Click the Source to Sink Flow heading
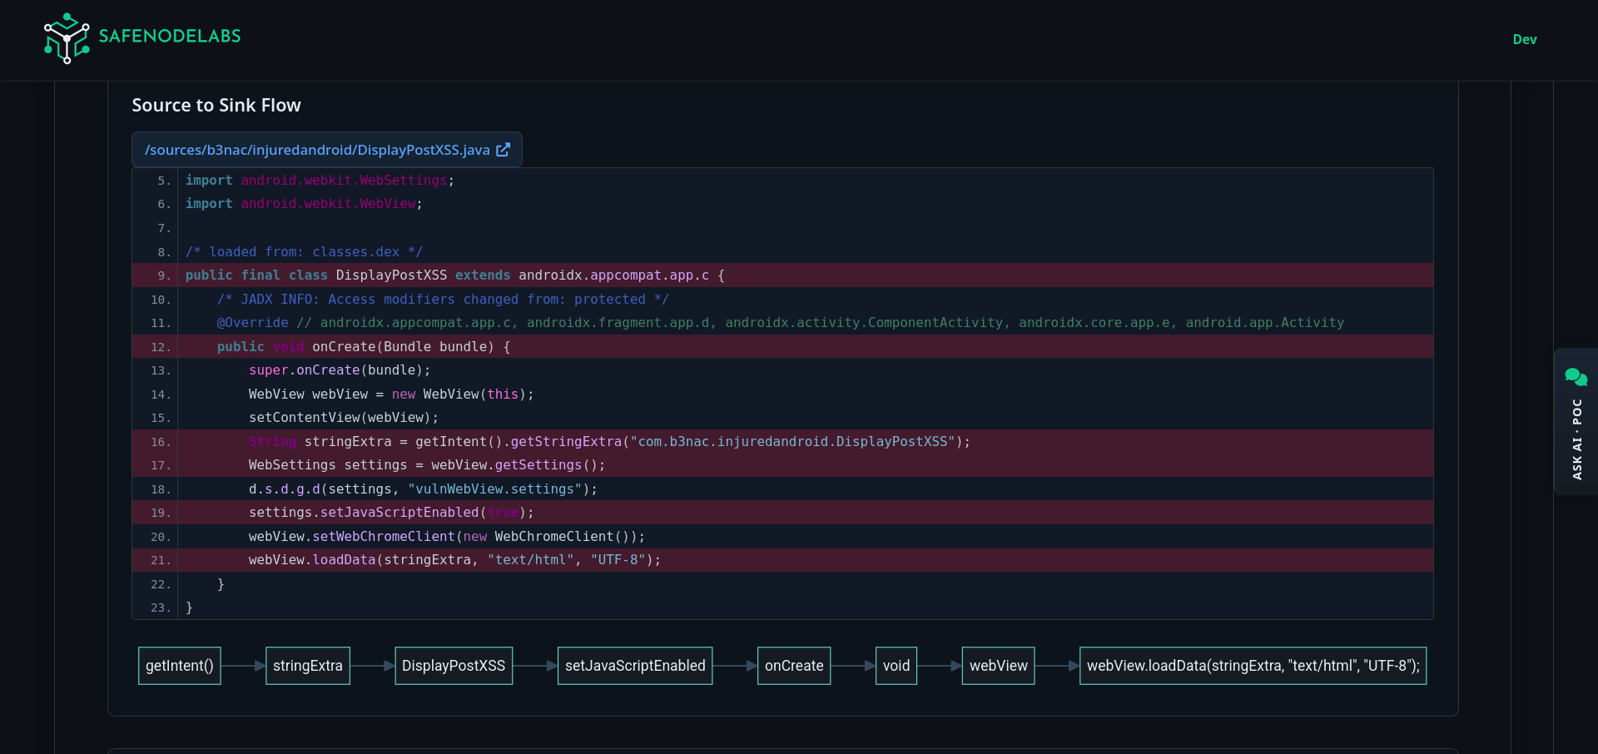 [x=216, y=105]
